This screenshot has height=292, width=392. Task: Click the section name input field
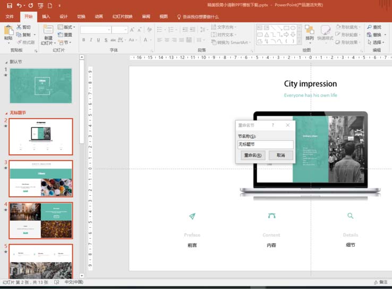coord(265,145)
